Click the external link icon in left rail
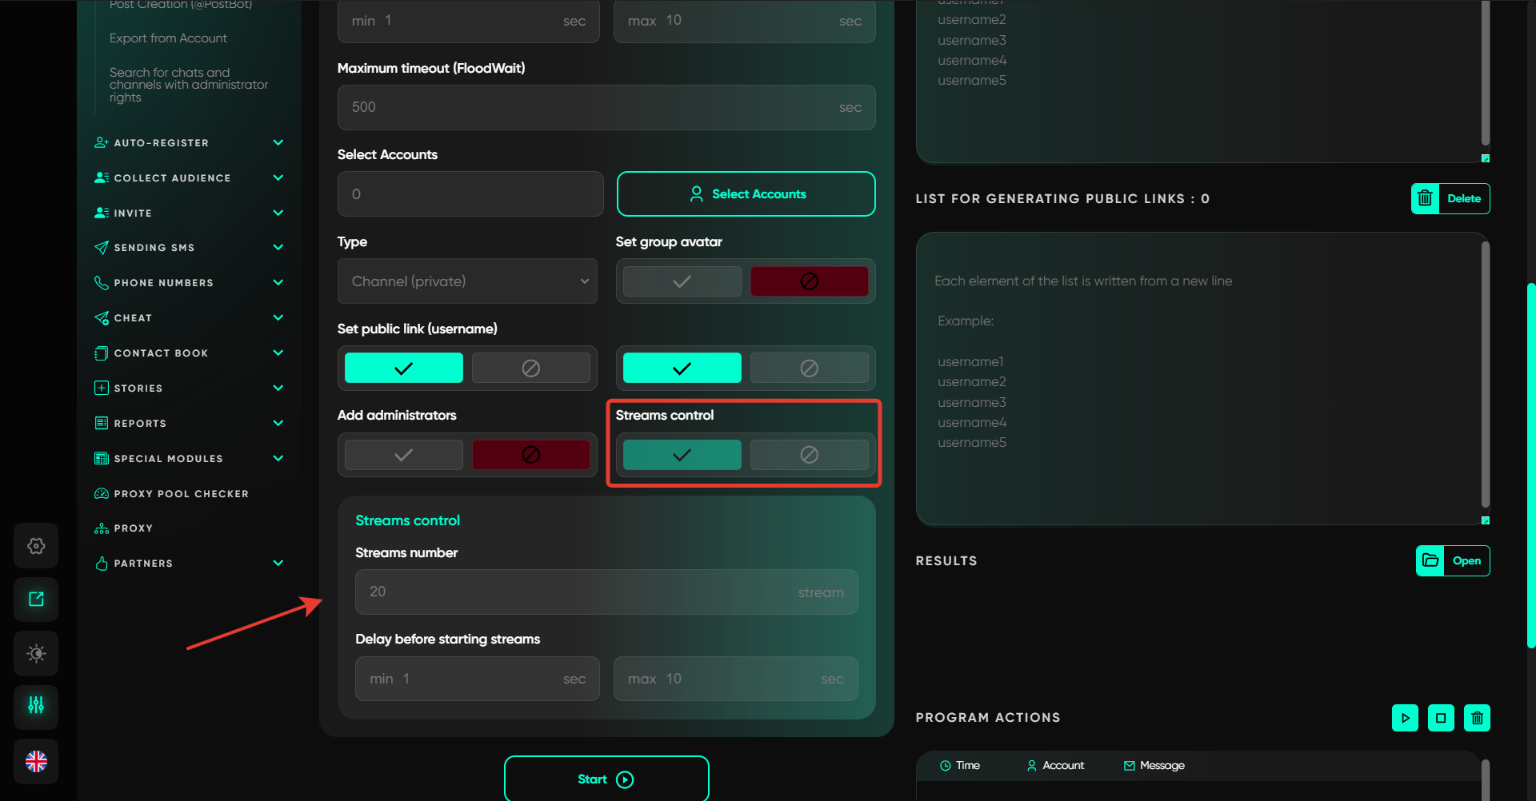This screenshot has width=1536, height=801. (36, 600)
